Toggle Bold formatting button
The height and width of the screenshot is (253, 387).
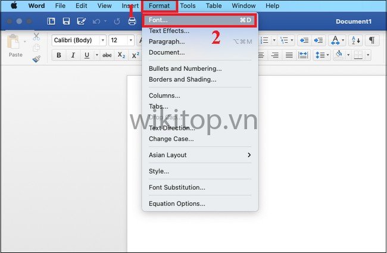point(59,55)
